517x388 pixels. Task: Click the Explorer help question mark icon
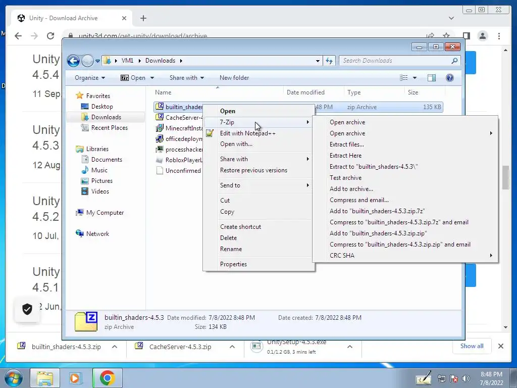pos(449,77)
